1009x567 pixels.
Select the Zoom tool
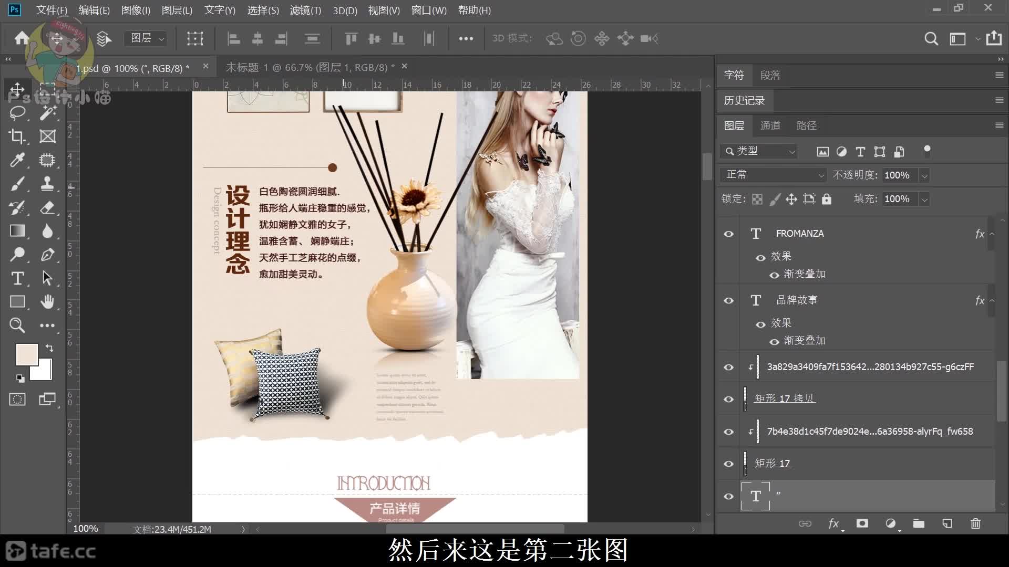point(17,325)
